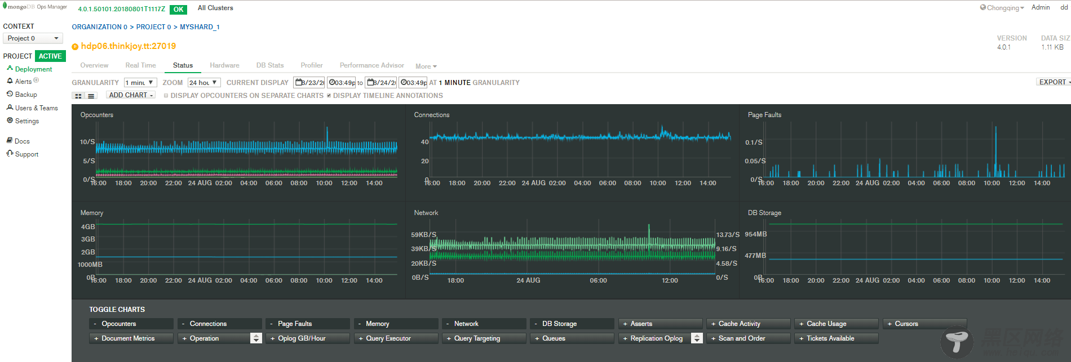Switch to the Profiler tab

click(x=312, y=65)
